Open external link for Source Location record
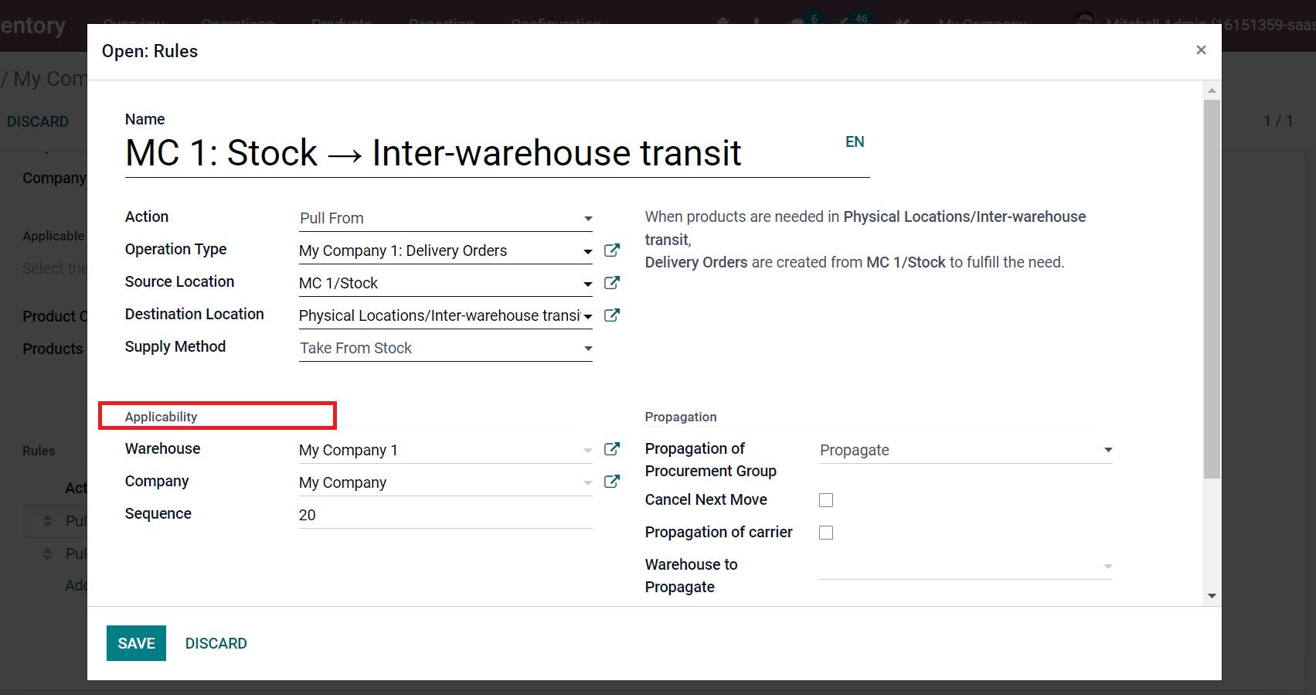 (x=612, y=283)
